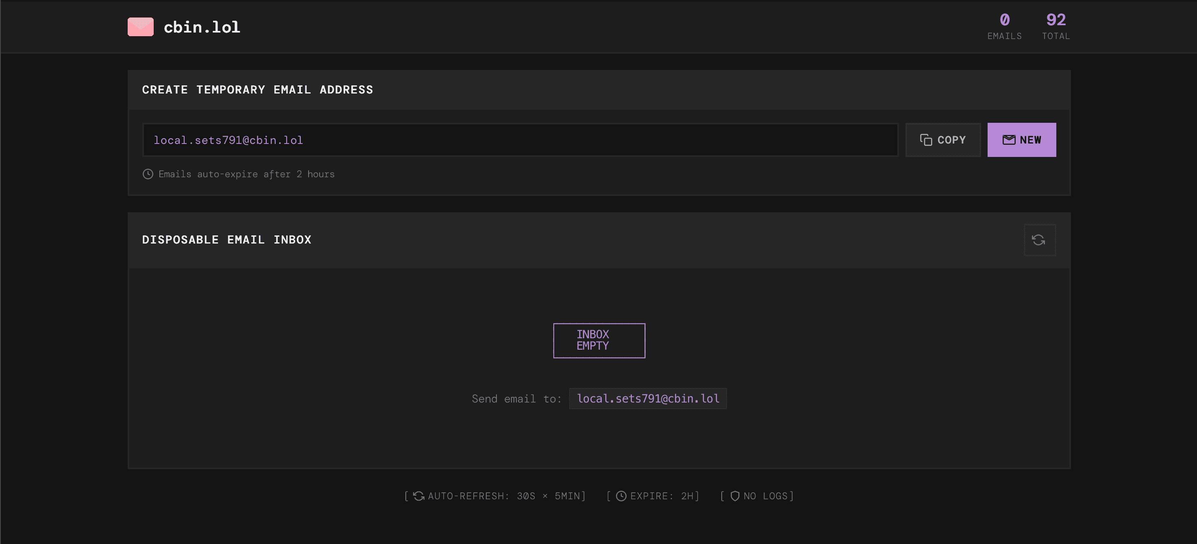1197x544 pixels.
Task: Click the pink envelope logo icon
Action: coord(140,27)
